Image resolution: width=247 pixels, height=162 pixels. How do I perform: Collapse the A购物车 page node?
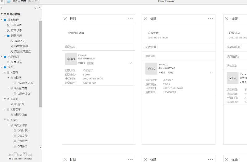coord(5,109)
